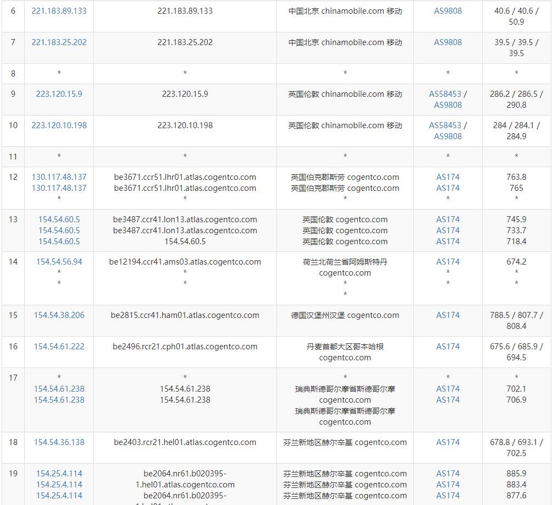Open the first 130.117.48.137 link in hop 12
The width and height of the screenshot is (553, 505).
59,177
